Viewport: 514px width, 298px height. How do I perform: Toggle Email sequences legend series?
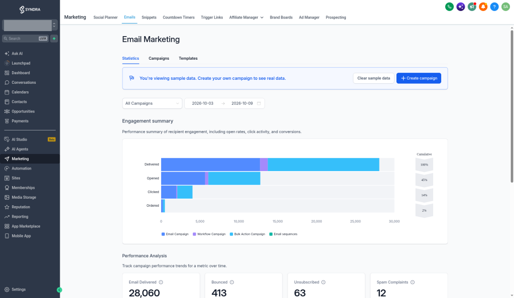[x=283, y=234]
